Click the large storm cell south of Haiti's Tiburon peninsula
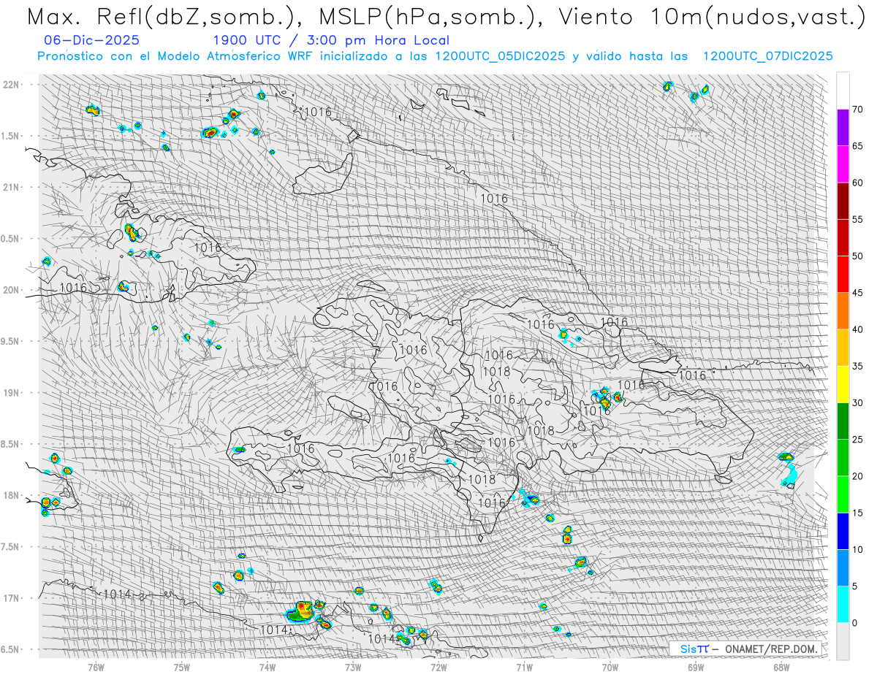Screen dimensions: 877x677 (x=301, y=611)
